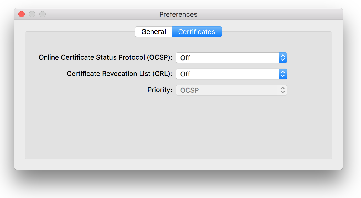Close the Preferences window
Viewport: 361px width, 198px height.
22,14
